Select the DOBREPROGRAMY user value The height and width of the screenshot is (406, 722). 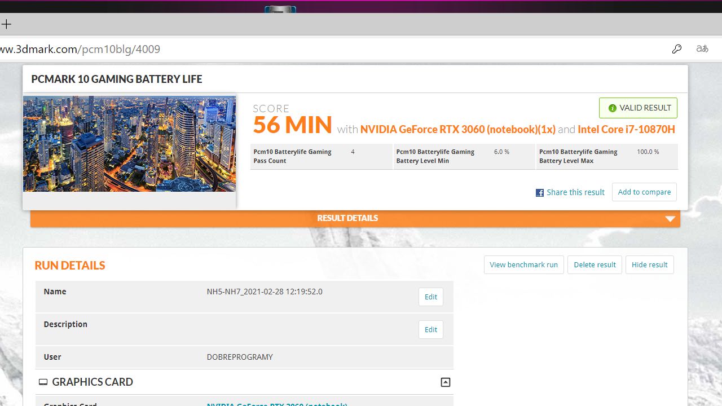(240, 357)
